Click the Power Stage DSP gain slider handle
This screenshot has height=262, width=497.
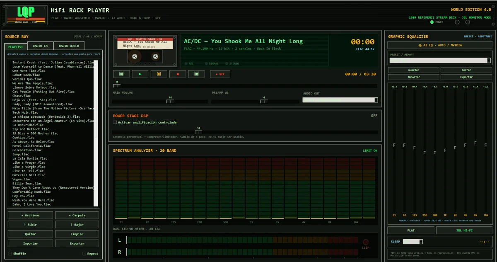click(198, 132)
